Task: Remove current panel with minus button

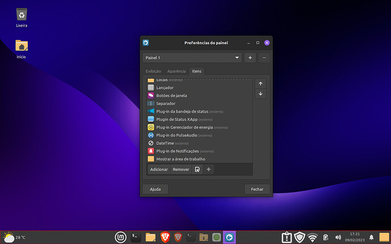Action: tap(264, 58)
